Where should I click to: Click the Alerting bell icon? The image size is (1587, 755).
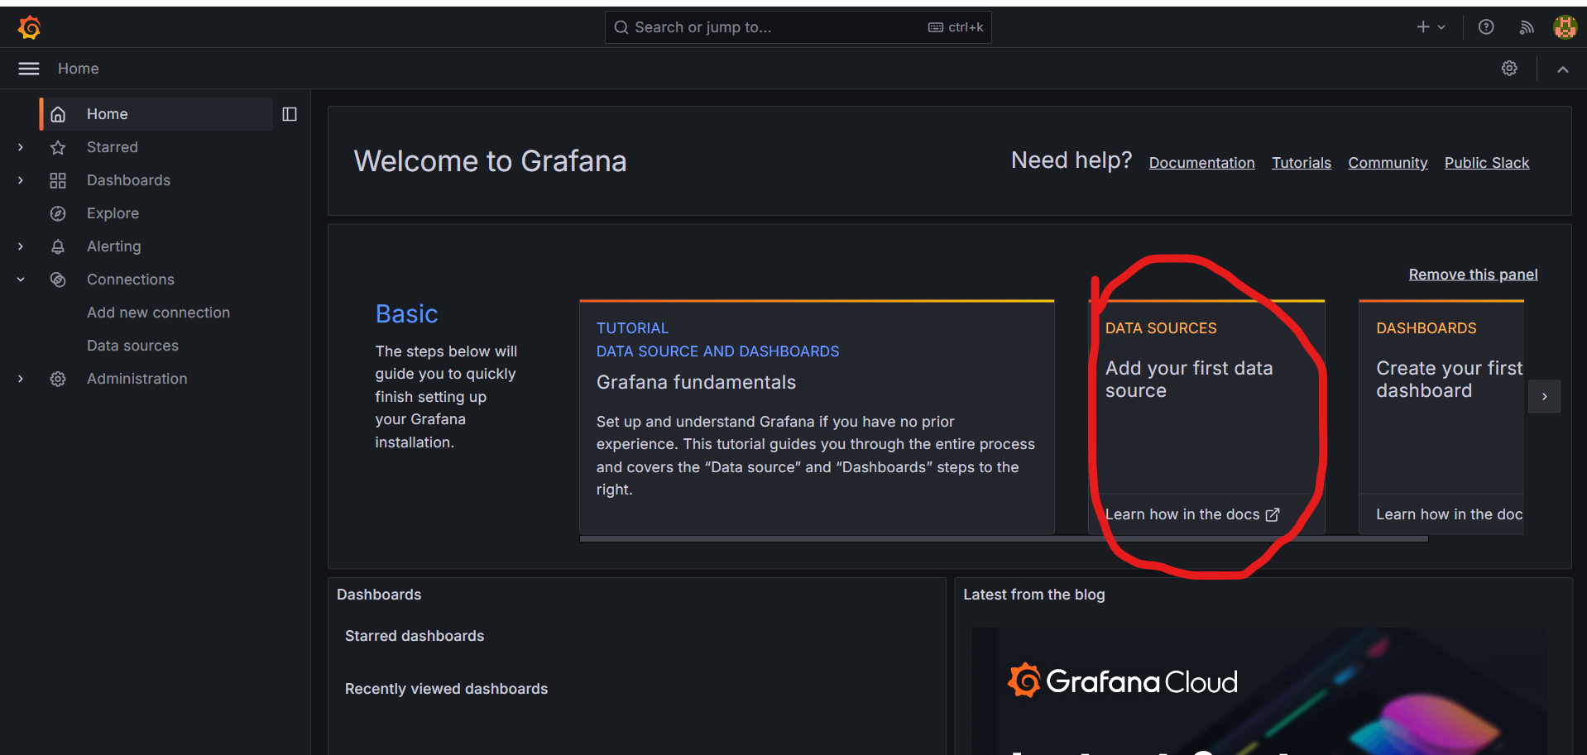58,246
